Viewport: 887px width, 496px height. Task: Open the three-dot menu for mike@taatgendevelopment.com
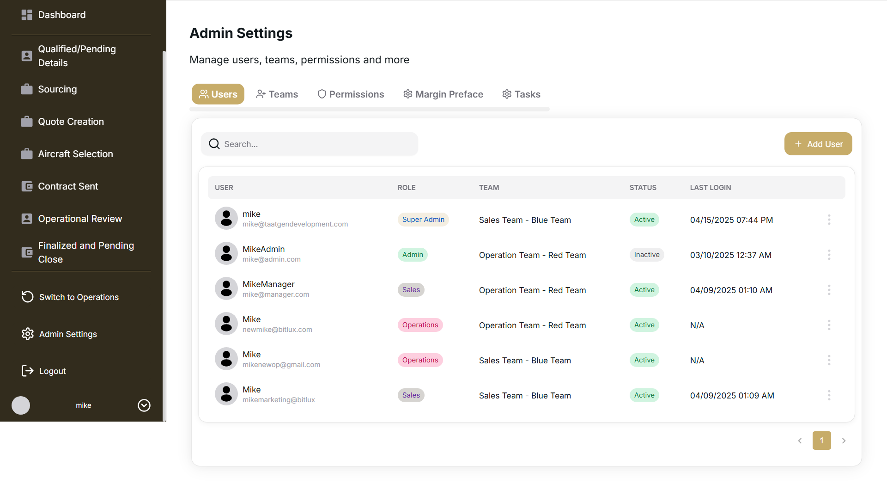(829, 220)
